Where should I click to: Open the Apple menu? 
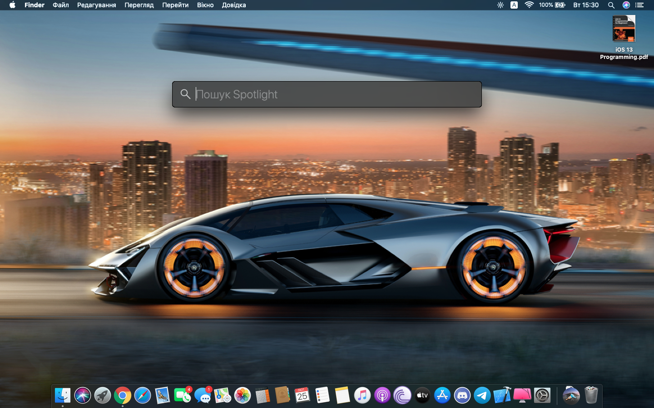tap(12, 5)
